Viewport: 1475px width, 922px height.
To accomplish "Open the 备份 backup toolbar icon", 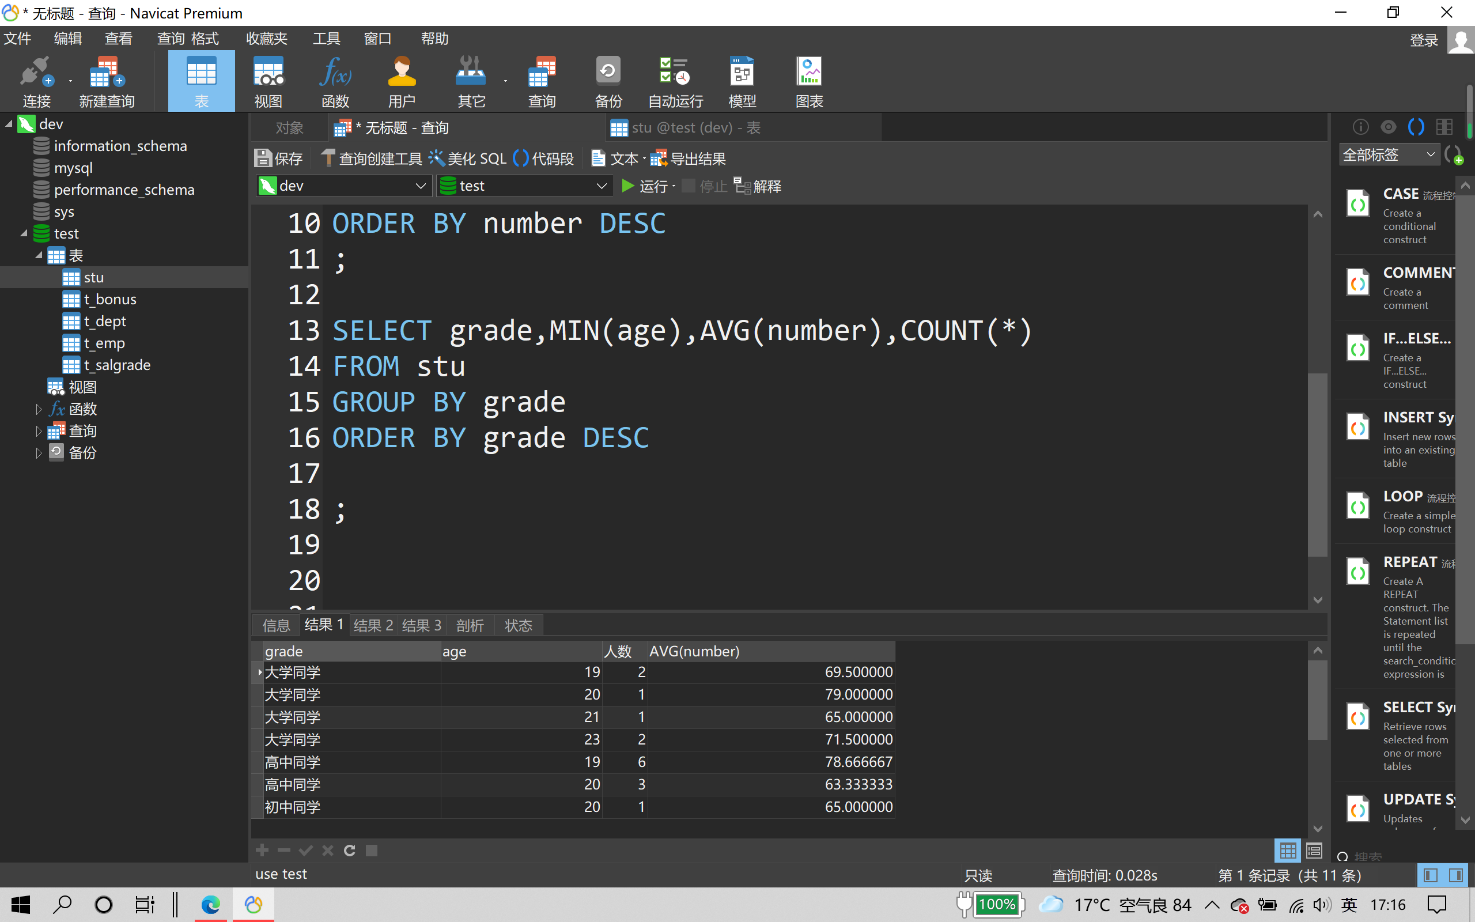I will [x=608, y=82].
